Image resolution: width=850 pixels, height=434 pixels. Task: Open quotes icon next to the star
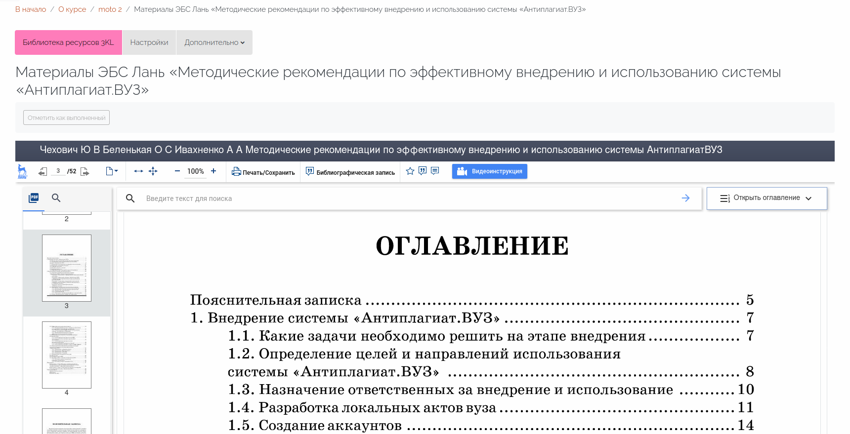coord(423,171)
